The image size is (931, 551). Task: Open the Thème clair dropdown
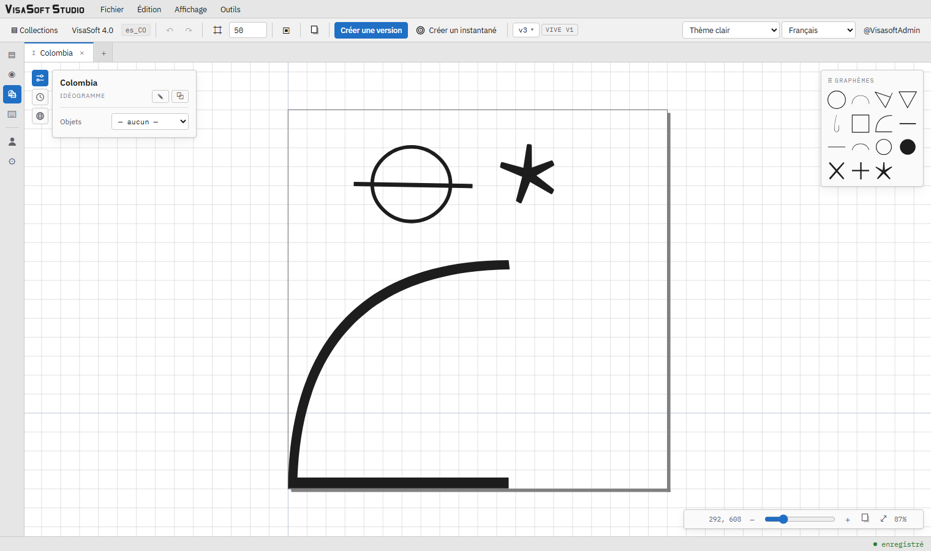(x=731, y=30)
